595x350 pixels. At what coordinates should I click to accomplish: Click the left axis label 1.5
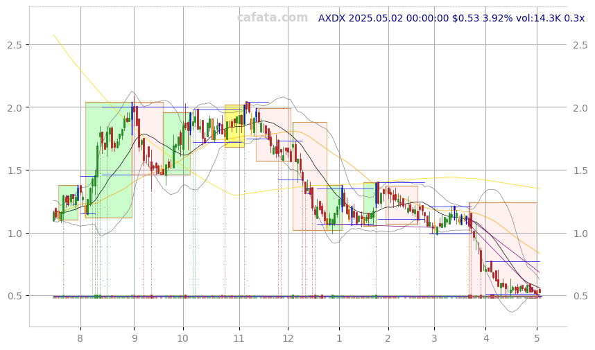14,170
